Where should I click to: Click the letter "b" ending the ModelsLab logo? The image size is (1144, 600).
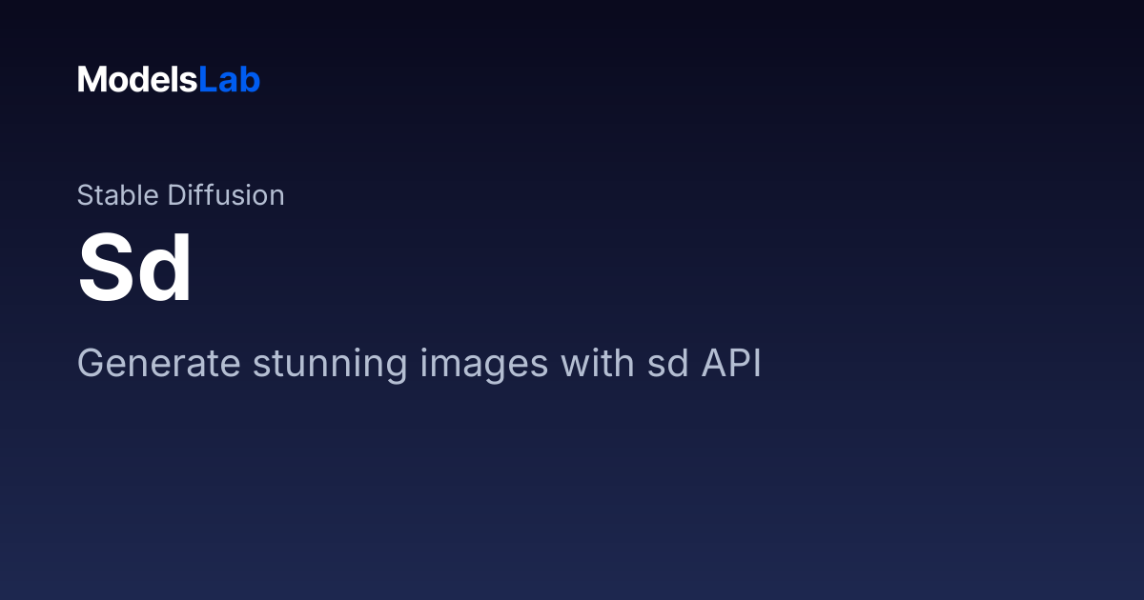point(251,80)
